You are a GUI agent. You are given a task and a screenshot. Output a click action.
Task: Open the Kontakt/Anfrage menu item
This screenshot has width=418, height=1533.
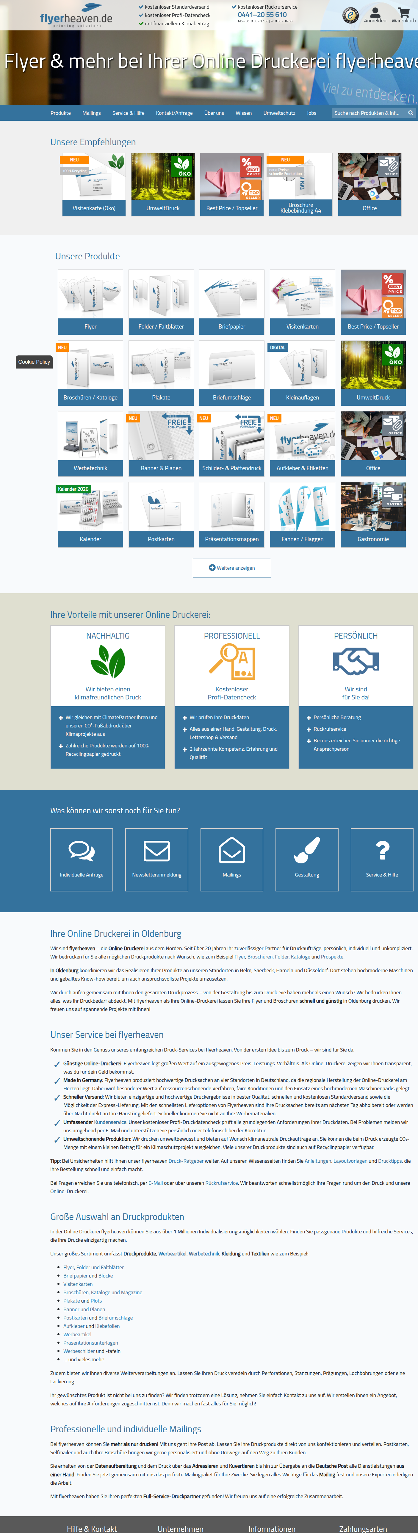click(x=174, y=113)
